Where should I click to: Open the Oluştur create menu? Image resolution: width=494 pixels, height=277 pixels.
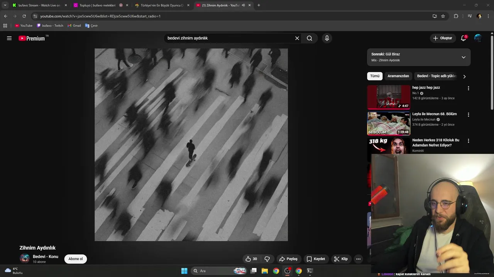pyautogui.click(x=442, y=38)
